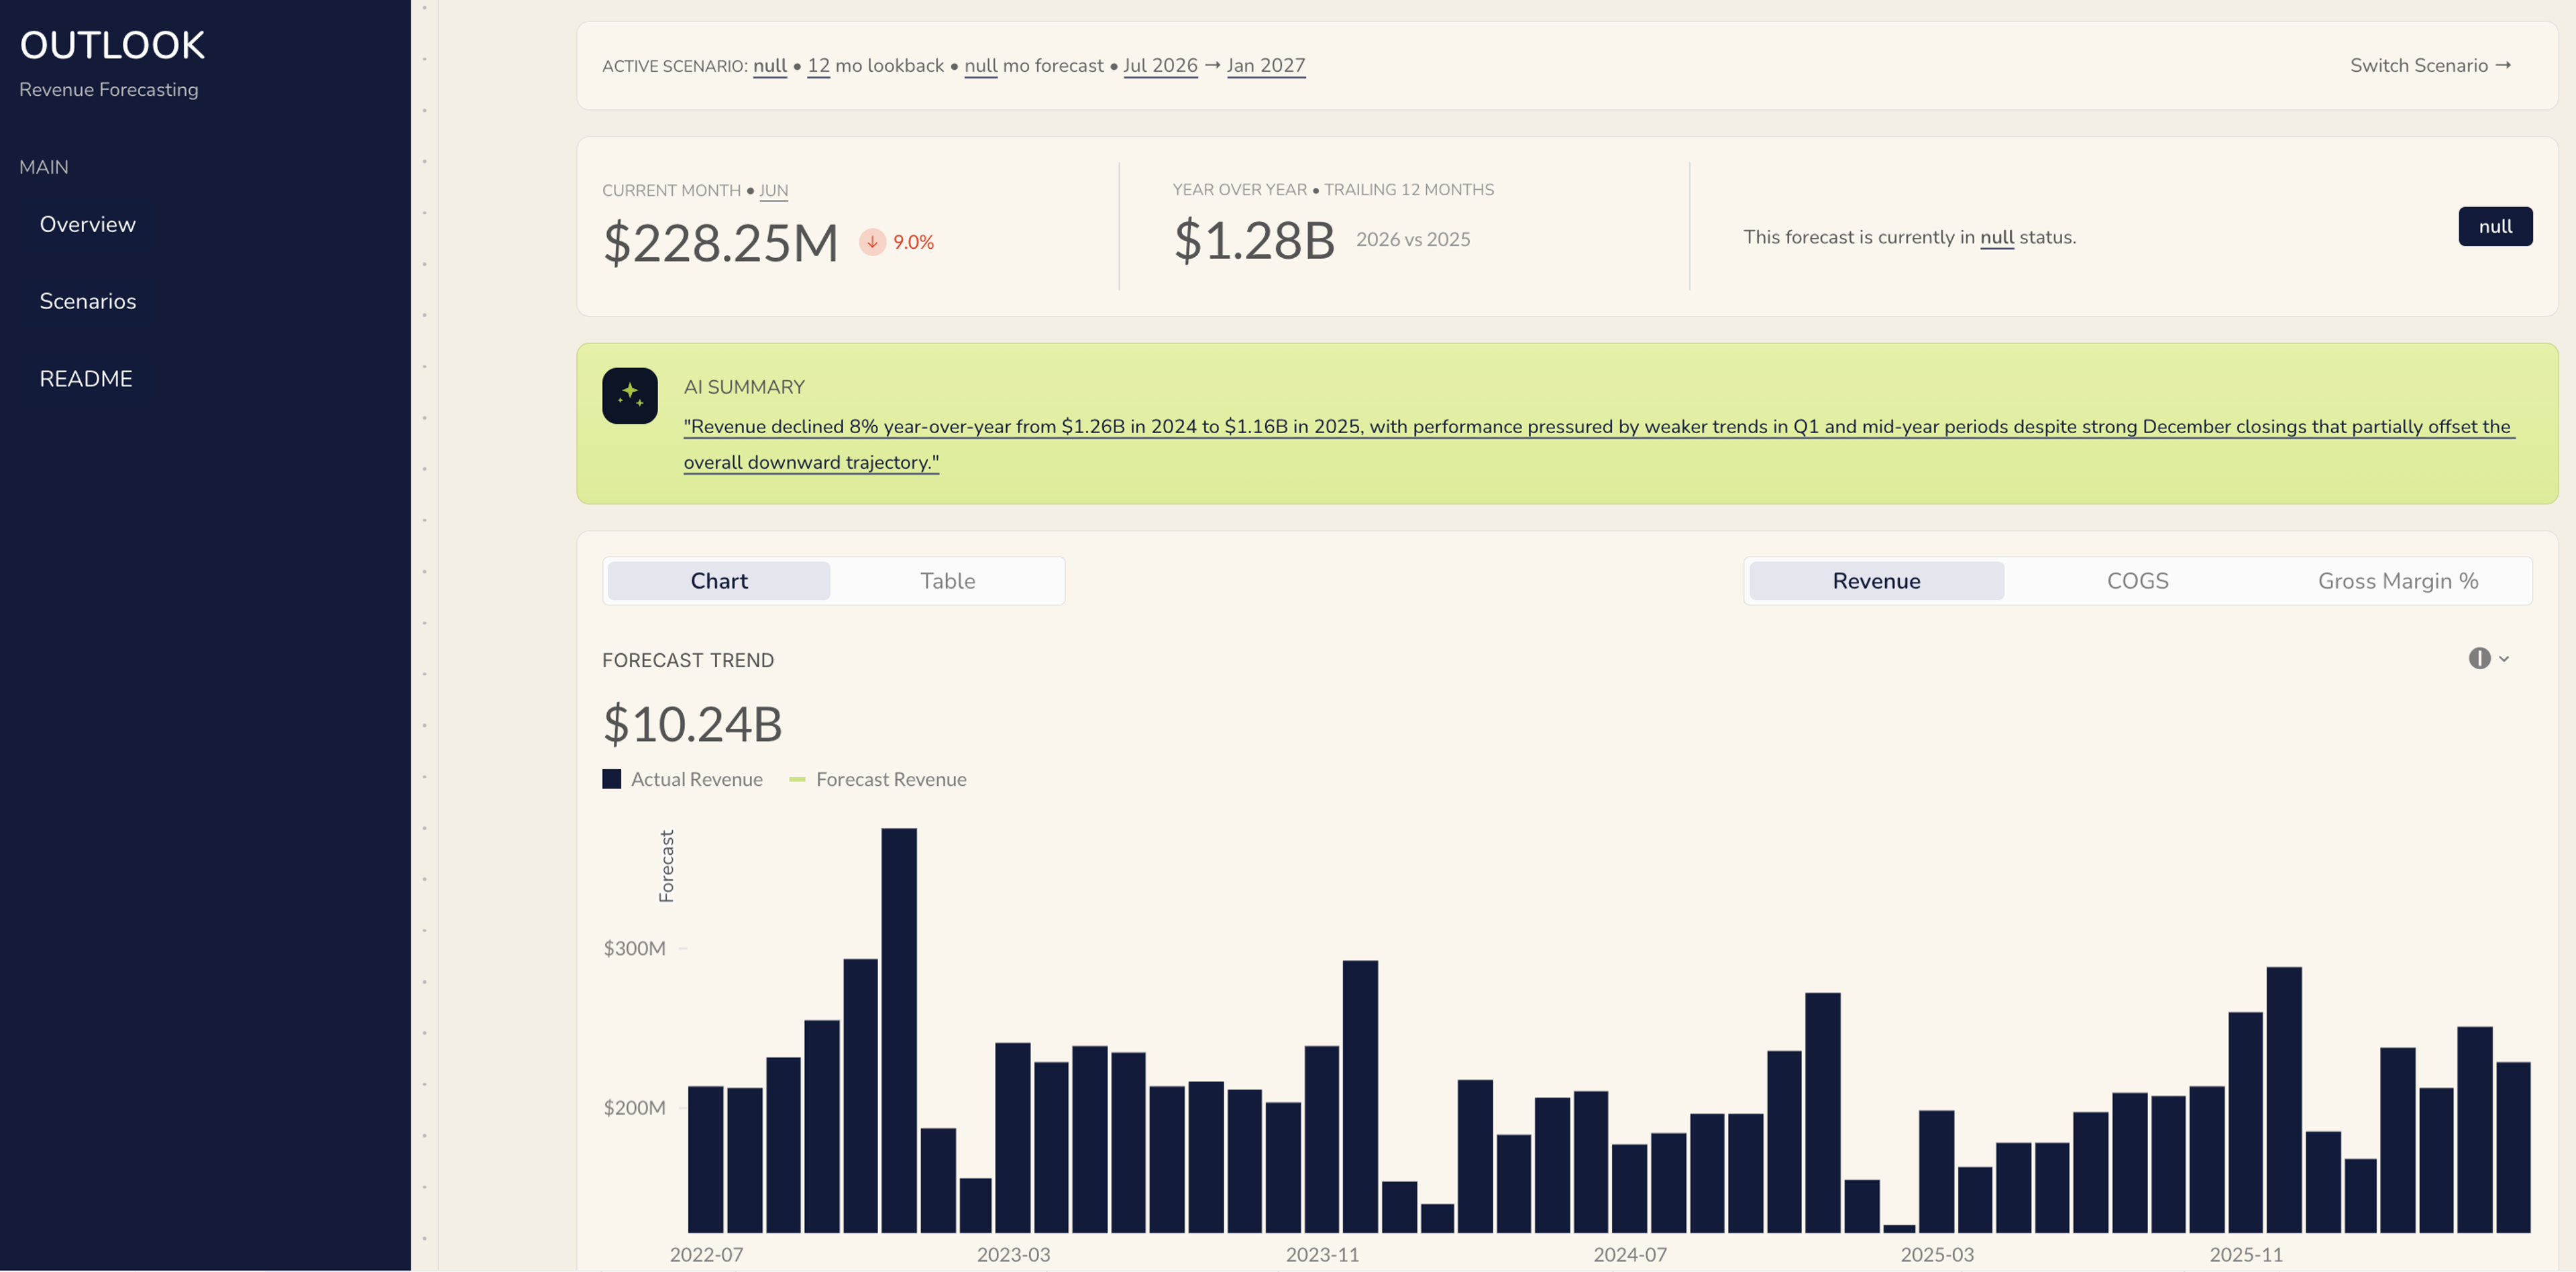Click the 2022-07 x-axis label
This screenshot has height=1272, width=2576.
[706, 1255]
